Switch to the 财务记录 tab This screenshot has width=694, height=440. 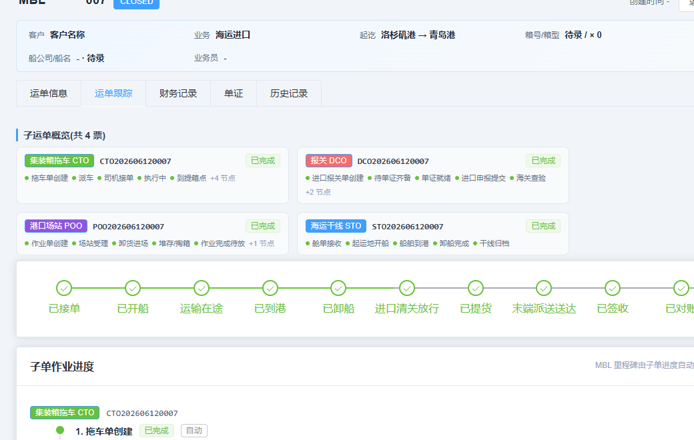tap(178, 93)
